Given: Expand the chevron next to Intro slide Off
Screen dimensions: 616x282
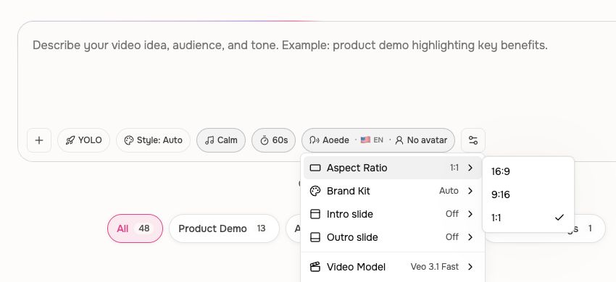Looking at the screenshot, I should tap(470, 214).
